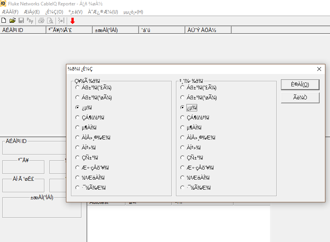This screenshot has width=330, height=242.
Task: Click the '±æÀÌ(¹ÌÅÍ)' length column header
Action: pyautogui.click(x=115, y=30)
